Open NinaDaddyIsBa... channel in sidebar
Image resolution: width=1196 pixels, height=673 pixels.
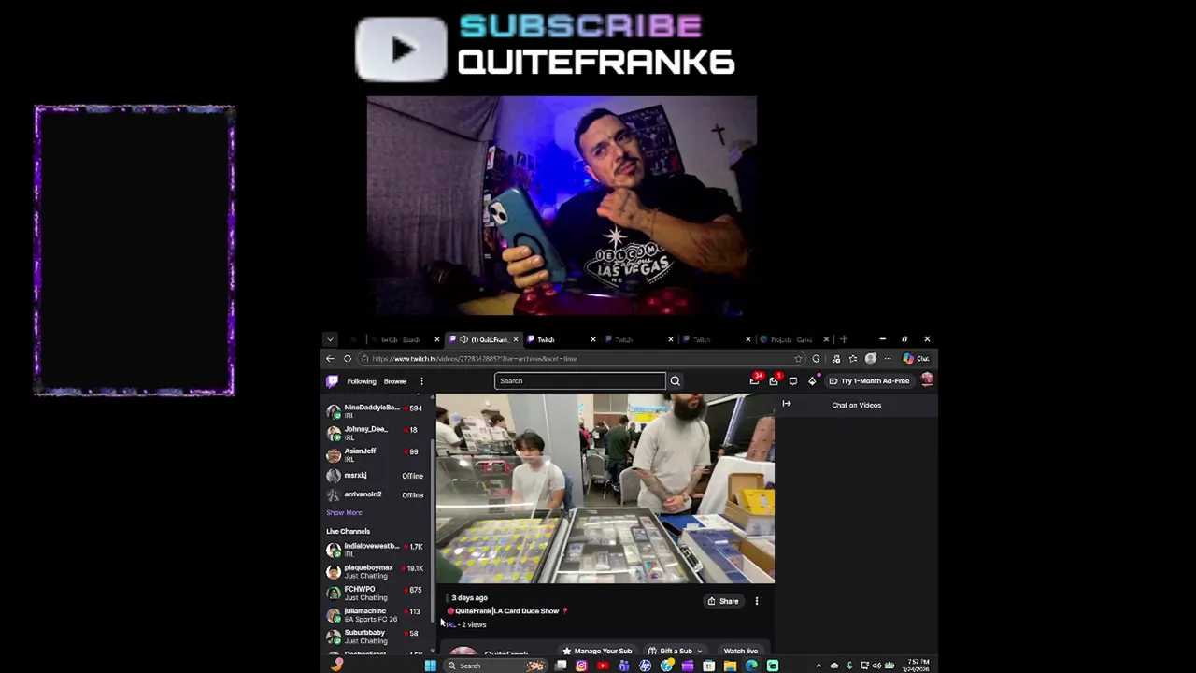click(374, 411)
